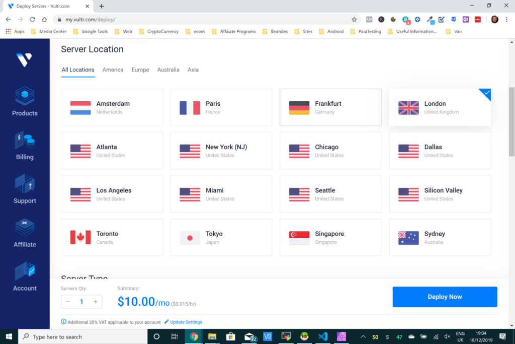
Task: Open the Media Center bookmark folder
Action: click(49, 31)
